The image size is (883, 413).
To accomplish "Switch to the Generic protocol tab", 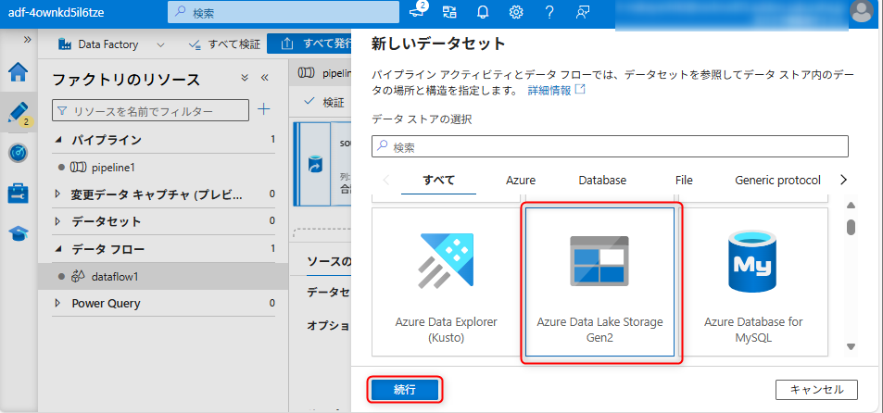I will [777, 181].
